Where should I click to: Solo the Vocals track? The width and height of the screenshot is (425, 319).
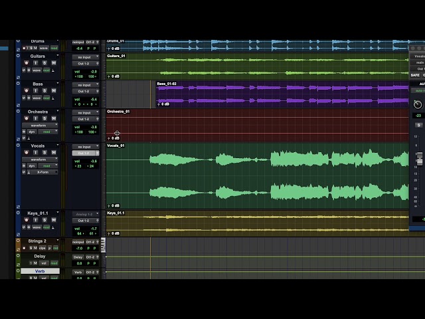[x=44, y=152]
